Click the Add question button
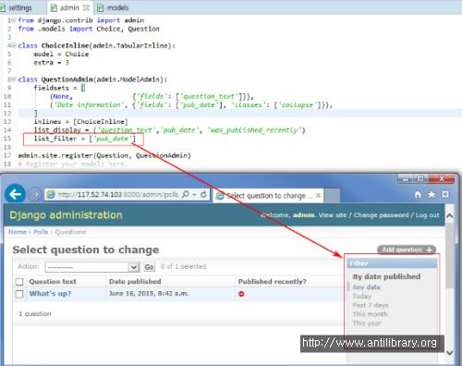Screen dimensions: 462x366 (407, 250)
